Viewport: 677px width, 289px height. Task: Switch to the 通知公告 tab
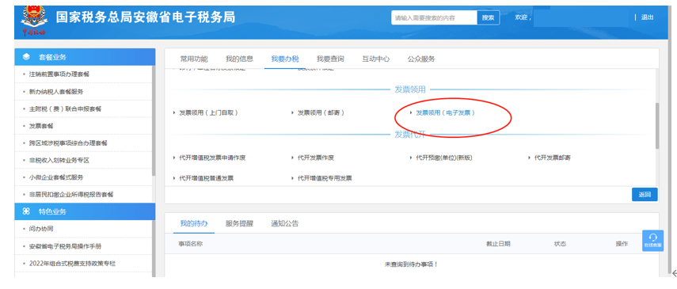284,224
